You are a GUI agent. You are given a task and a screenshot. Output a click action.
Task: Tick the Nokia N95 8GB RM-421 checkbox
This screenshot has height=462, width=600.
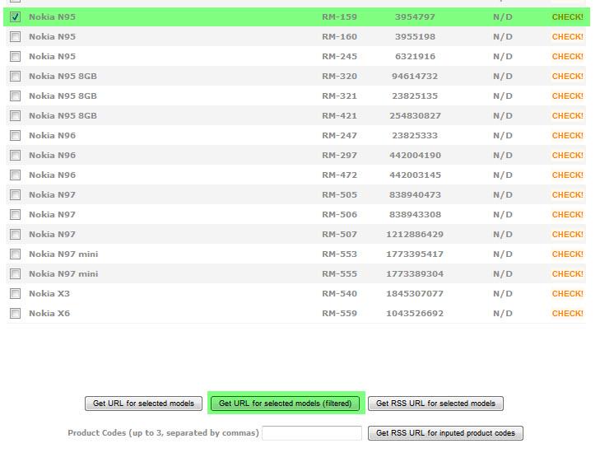click(16, 116)
